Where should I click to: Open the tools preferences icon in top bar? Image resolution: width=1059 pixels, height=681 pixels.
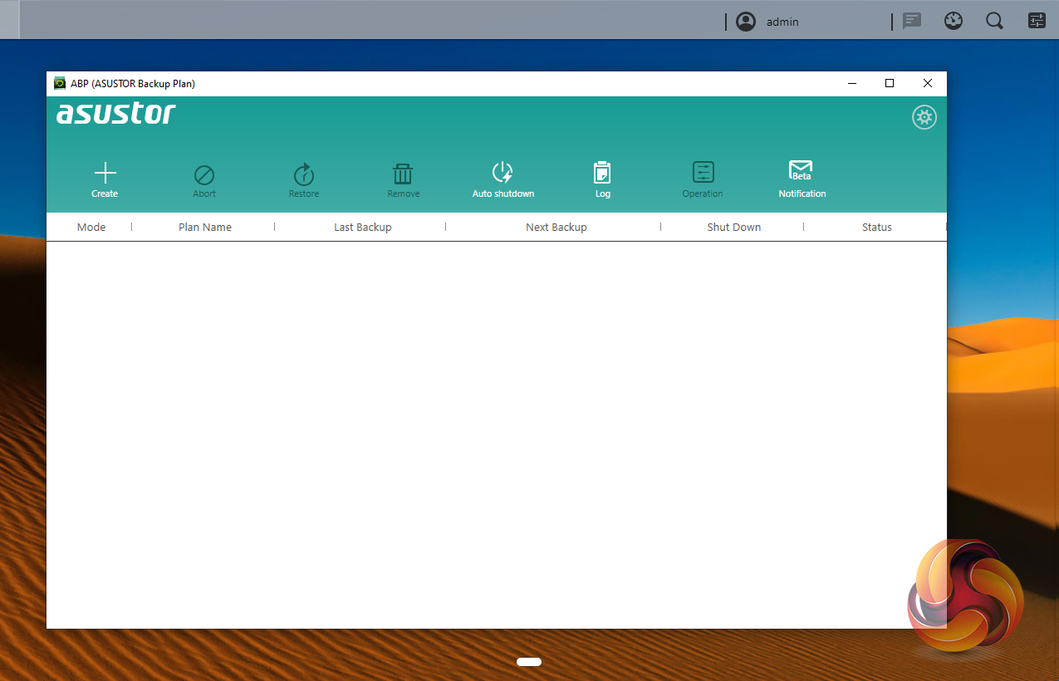pos(1037,21)
